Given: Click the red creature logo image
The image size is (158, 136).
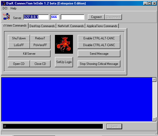Looking at the screenshot, I should coord(64,44).
